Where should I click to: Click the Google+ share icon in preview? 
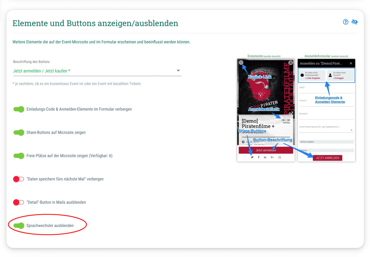(272, 157)
